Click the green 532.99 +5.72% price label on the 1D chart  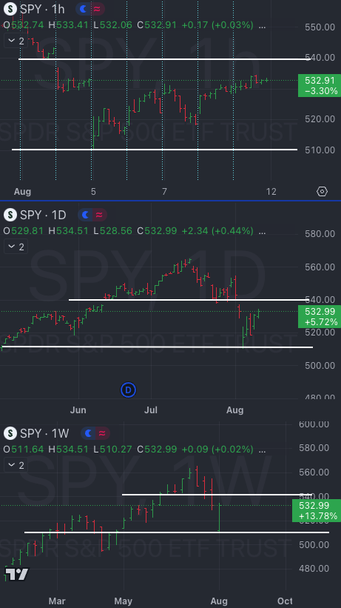click(320, 316)
